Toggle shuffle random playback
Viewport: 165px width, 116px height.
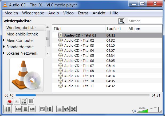tap(73, 109)
